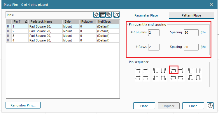Click Pad Square 20 in pin 2 row

[x=45, y=31]
